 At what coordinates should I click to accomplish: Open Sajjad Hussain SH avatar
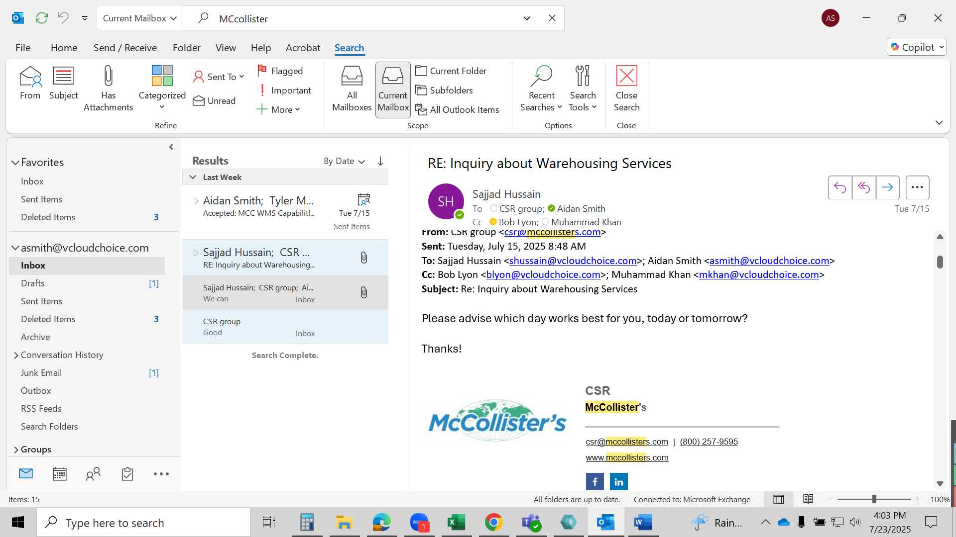tap(446, 201)
